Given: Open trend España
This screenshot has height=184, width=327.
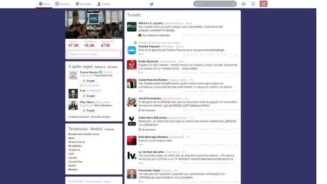Looking at the screenshot, I should pyautogui.click(x=73, y=158).
